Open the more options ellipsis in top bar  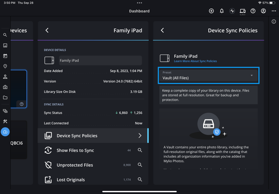tap(274, 11)
